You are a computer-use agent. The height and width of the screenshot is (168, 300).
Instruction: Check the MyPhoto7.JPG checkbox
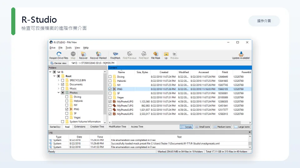(x=110, y=105)
